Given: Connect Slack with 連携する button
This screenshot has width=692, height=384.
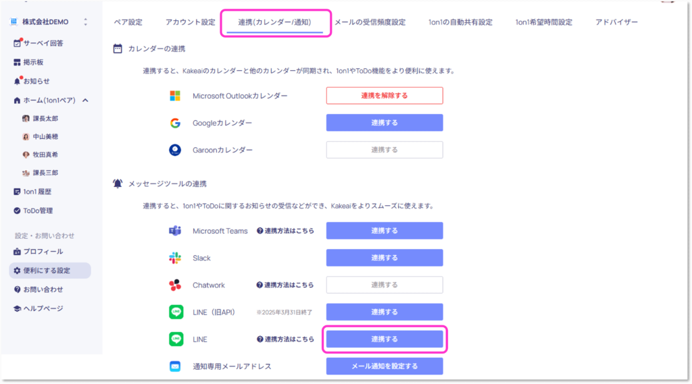Looking at the screenshot, I should (x=385, y=258).
